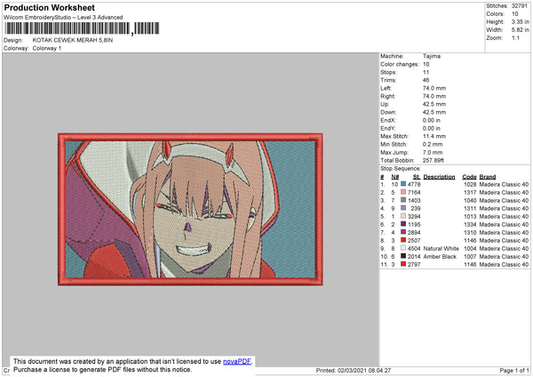Select the Color changes value 10
Screen dimensions: 533x377
(426, 64)
